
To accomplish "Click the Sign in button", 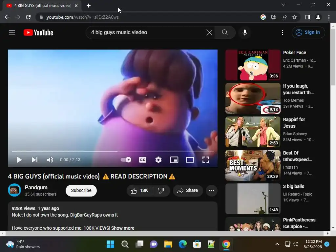I will pos(308,32).
